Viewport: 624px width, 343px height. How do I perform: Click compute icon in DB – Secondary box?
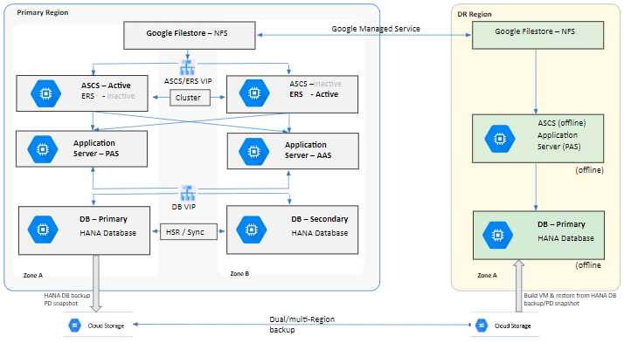pos(251,230)
